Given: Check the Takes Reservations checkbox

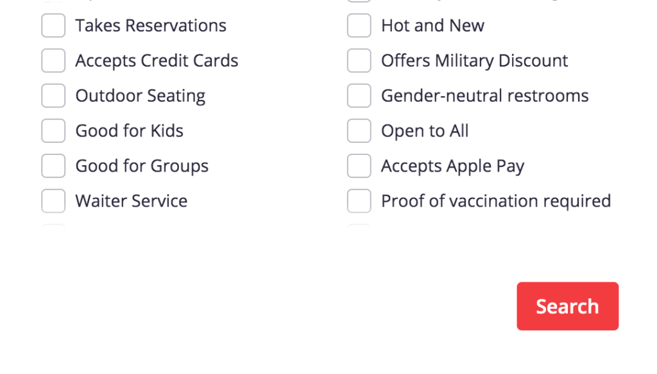Looking at the screenshot, I should [x=53, y=26].
